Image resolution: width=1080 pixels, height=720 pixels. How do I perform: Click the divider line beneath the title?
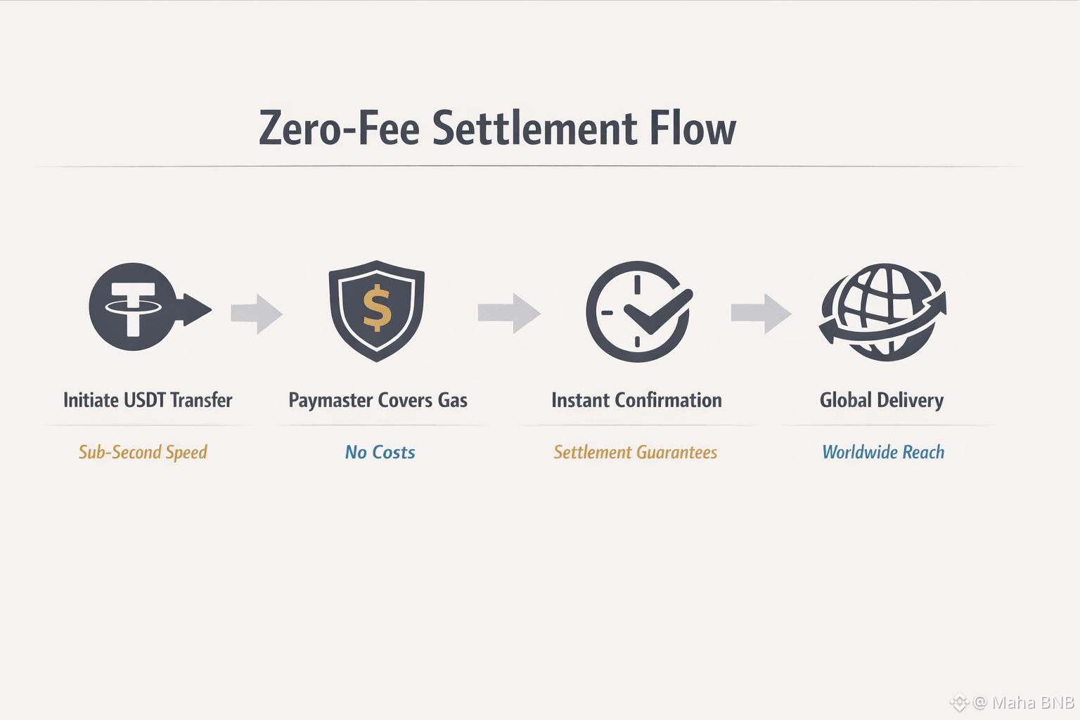tap(527, 167)
